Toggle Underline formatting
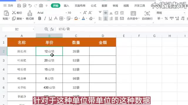This screenshot has height=105, width=188. click(50, 18)
